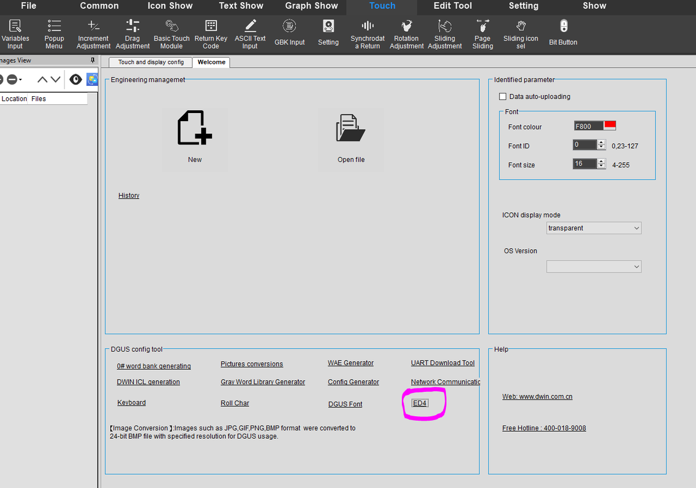Open Gray Word Library Generator link
Image resolution: width=696 pixels, height=488 pixels.
click(263, 382)
